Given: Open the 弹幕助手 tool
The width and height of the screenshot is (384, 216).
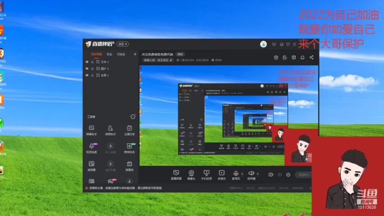Looking at the screenshot, I should (x=91, y=130).
